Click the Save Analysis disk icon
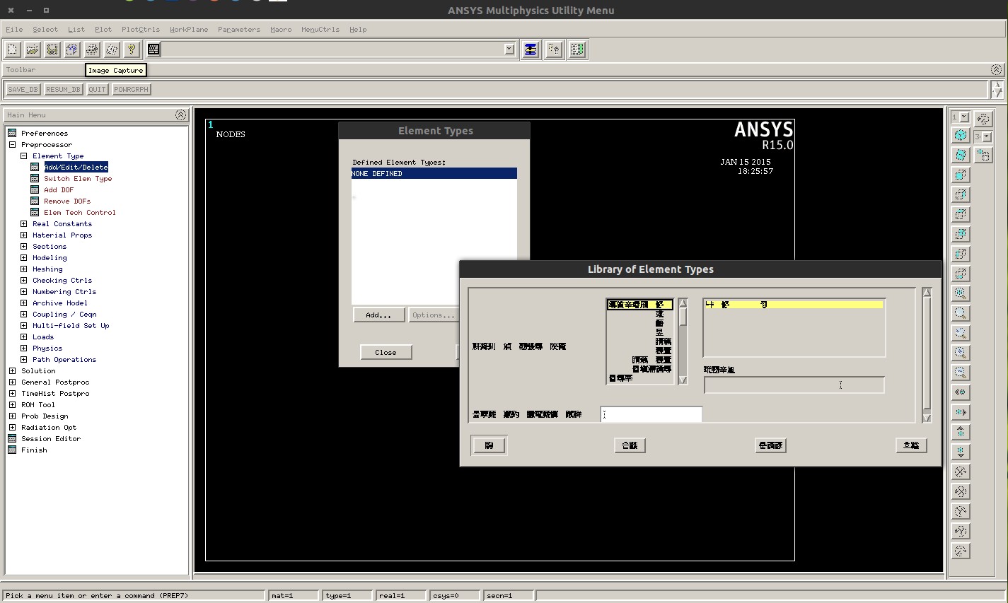1008x603 pixels. pyautogui.click(x=52, y=49)
